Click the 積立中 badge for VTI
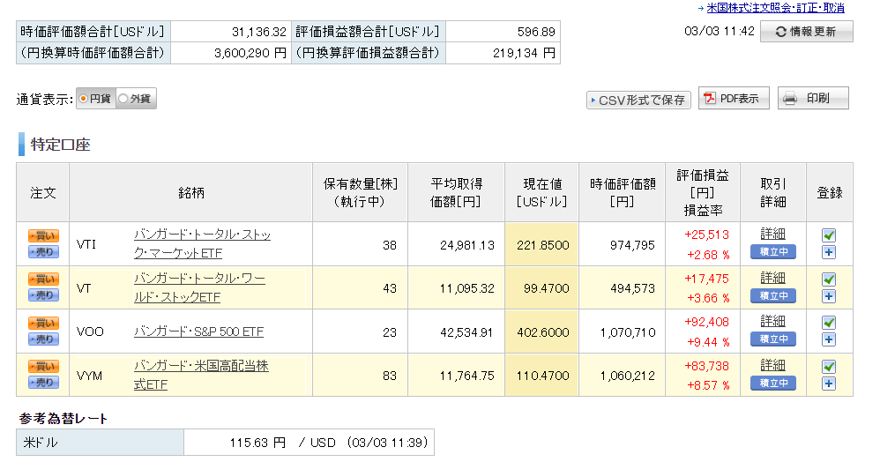This screenshot has height=462, width=880. (x=773, y=252)
